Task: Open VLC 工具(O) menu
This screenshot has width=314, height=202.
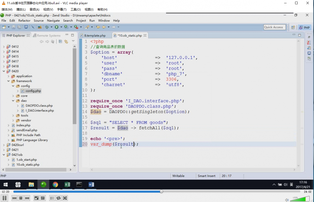Action: tap(76, 10)
